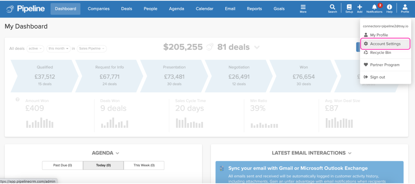Screen dimensions: 415x184
Task: Open the More hamburger menu
Action: pos(303,8)
